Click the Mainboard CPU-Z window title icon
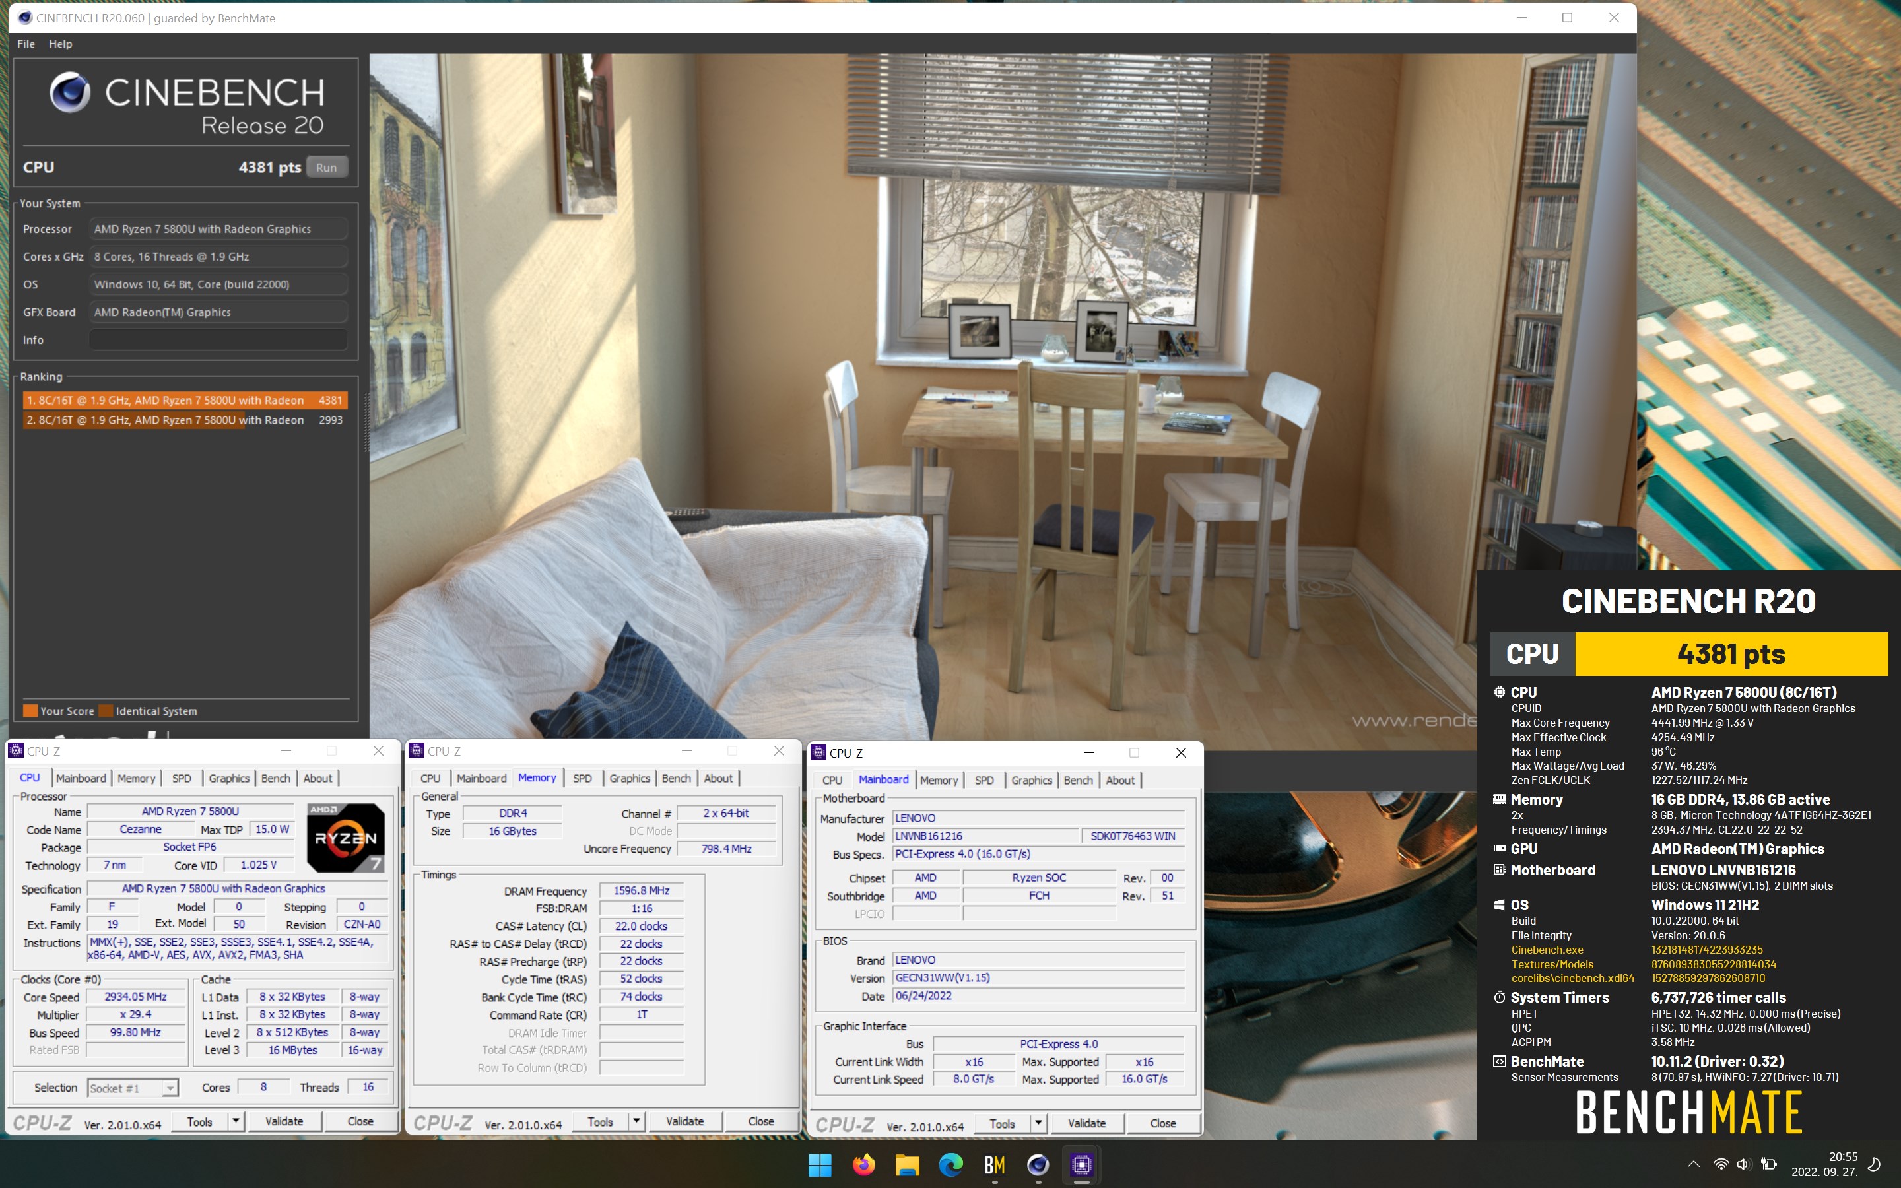Screen dimensions: 1901x1188 (x=818, y=752)
